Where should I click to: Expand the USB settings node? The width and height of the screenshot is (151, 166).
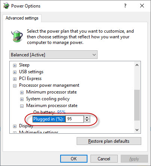15,72
